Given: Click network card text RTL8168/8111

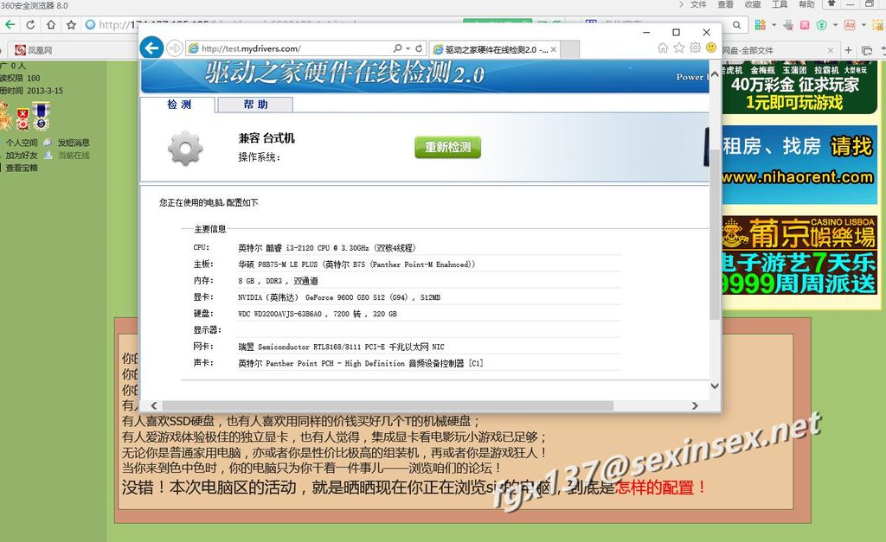Looking at the screenshot, I should coord(341,347).
